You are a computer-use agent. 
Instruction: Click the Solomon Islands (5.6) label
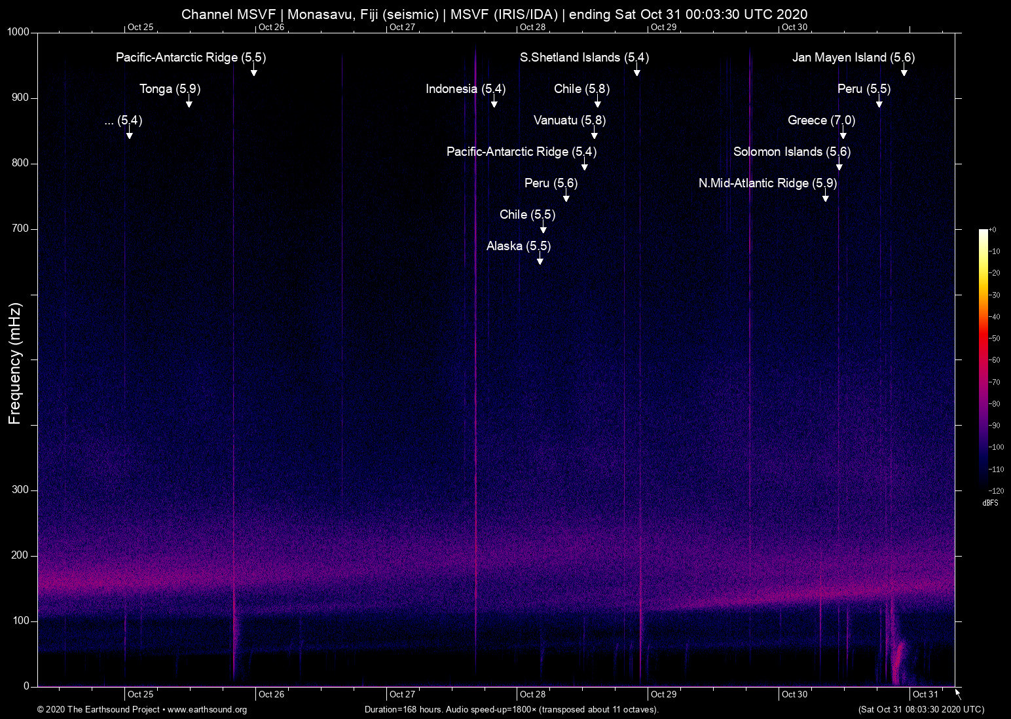(792, 151)
